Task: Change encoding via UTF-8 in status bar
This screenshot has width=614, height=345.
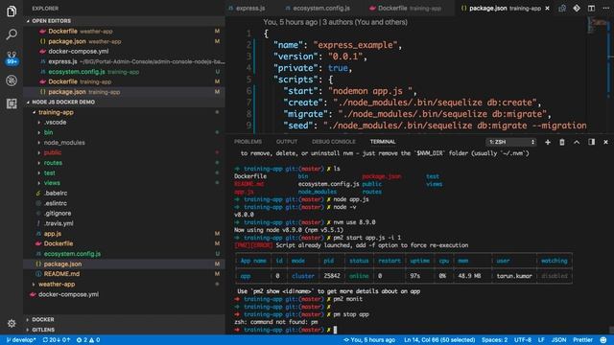Action: coord(523,340)
